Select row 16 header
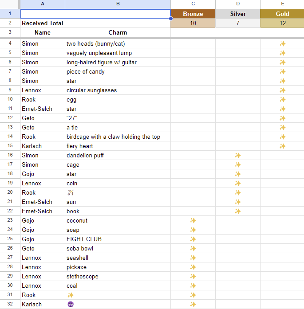Viewport: 304px width, 309px height. pos(10,155)
